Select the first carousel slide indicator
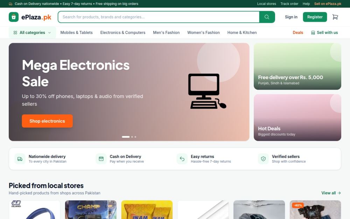Viewport: 350px width, 219px height. (x=126, y=137)
